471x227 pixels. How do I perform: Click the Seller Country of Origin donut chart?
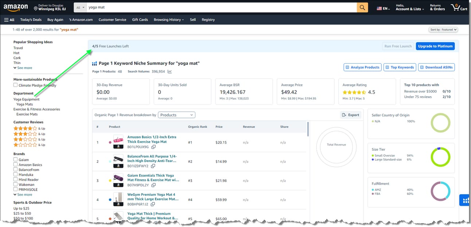click(440, 123)
